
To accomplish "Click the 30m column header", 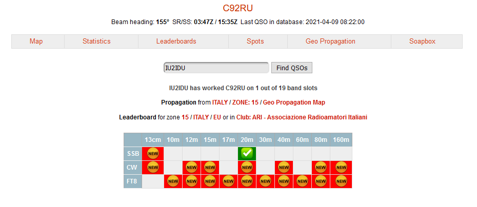I will 265,140.
